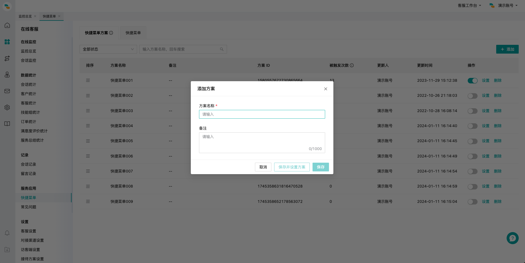This screenshot has width=525, height=263.
Task: Click the info icon beside 快捷菜单方案 tab
Action: (x=111, y=33)
